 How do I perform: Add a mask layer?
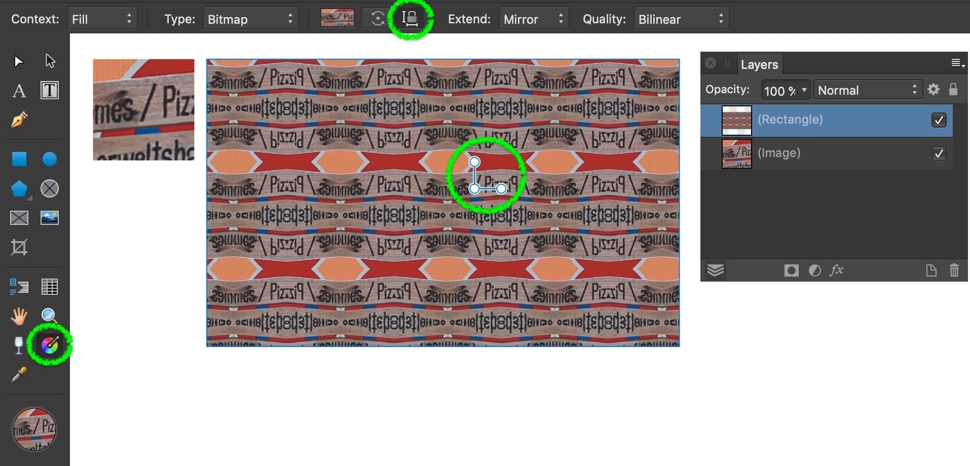pos(791,270)
